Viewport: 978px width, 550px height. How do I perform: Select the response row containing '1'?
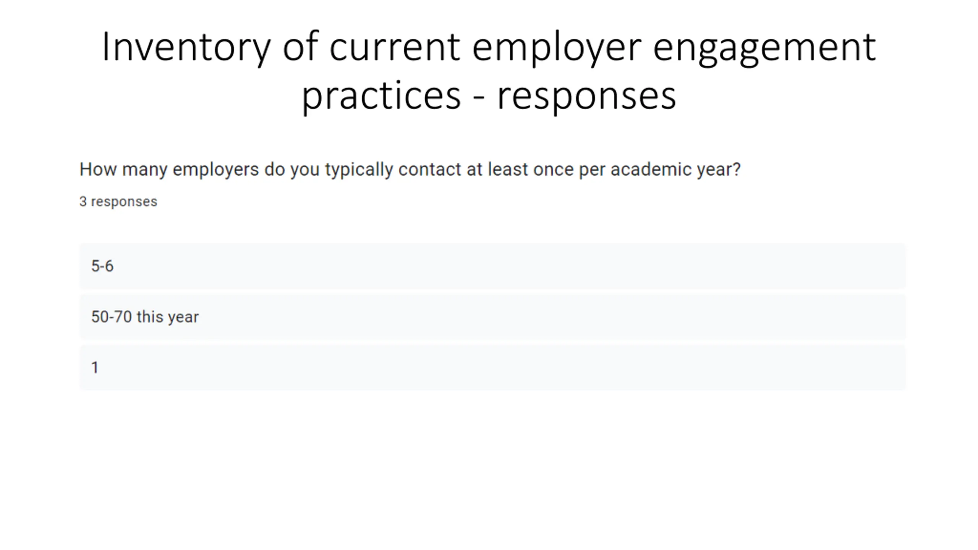click(492, 367)
